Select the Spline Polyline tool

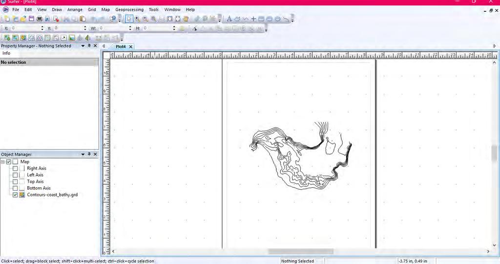point(286,19)
